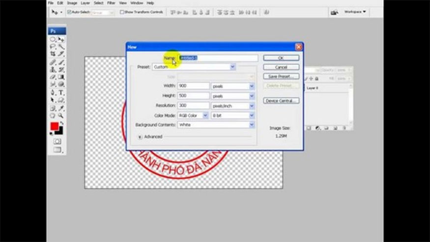Viewport: 430px width, 242px height.
Task: Click the create new layer icon
Action: [x=335, y=128]
